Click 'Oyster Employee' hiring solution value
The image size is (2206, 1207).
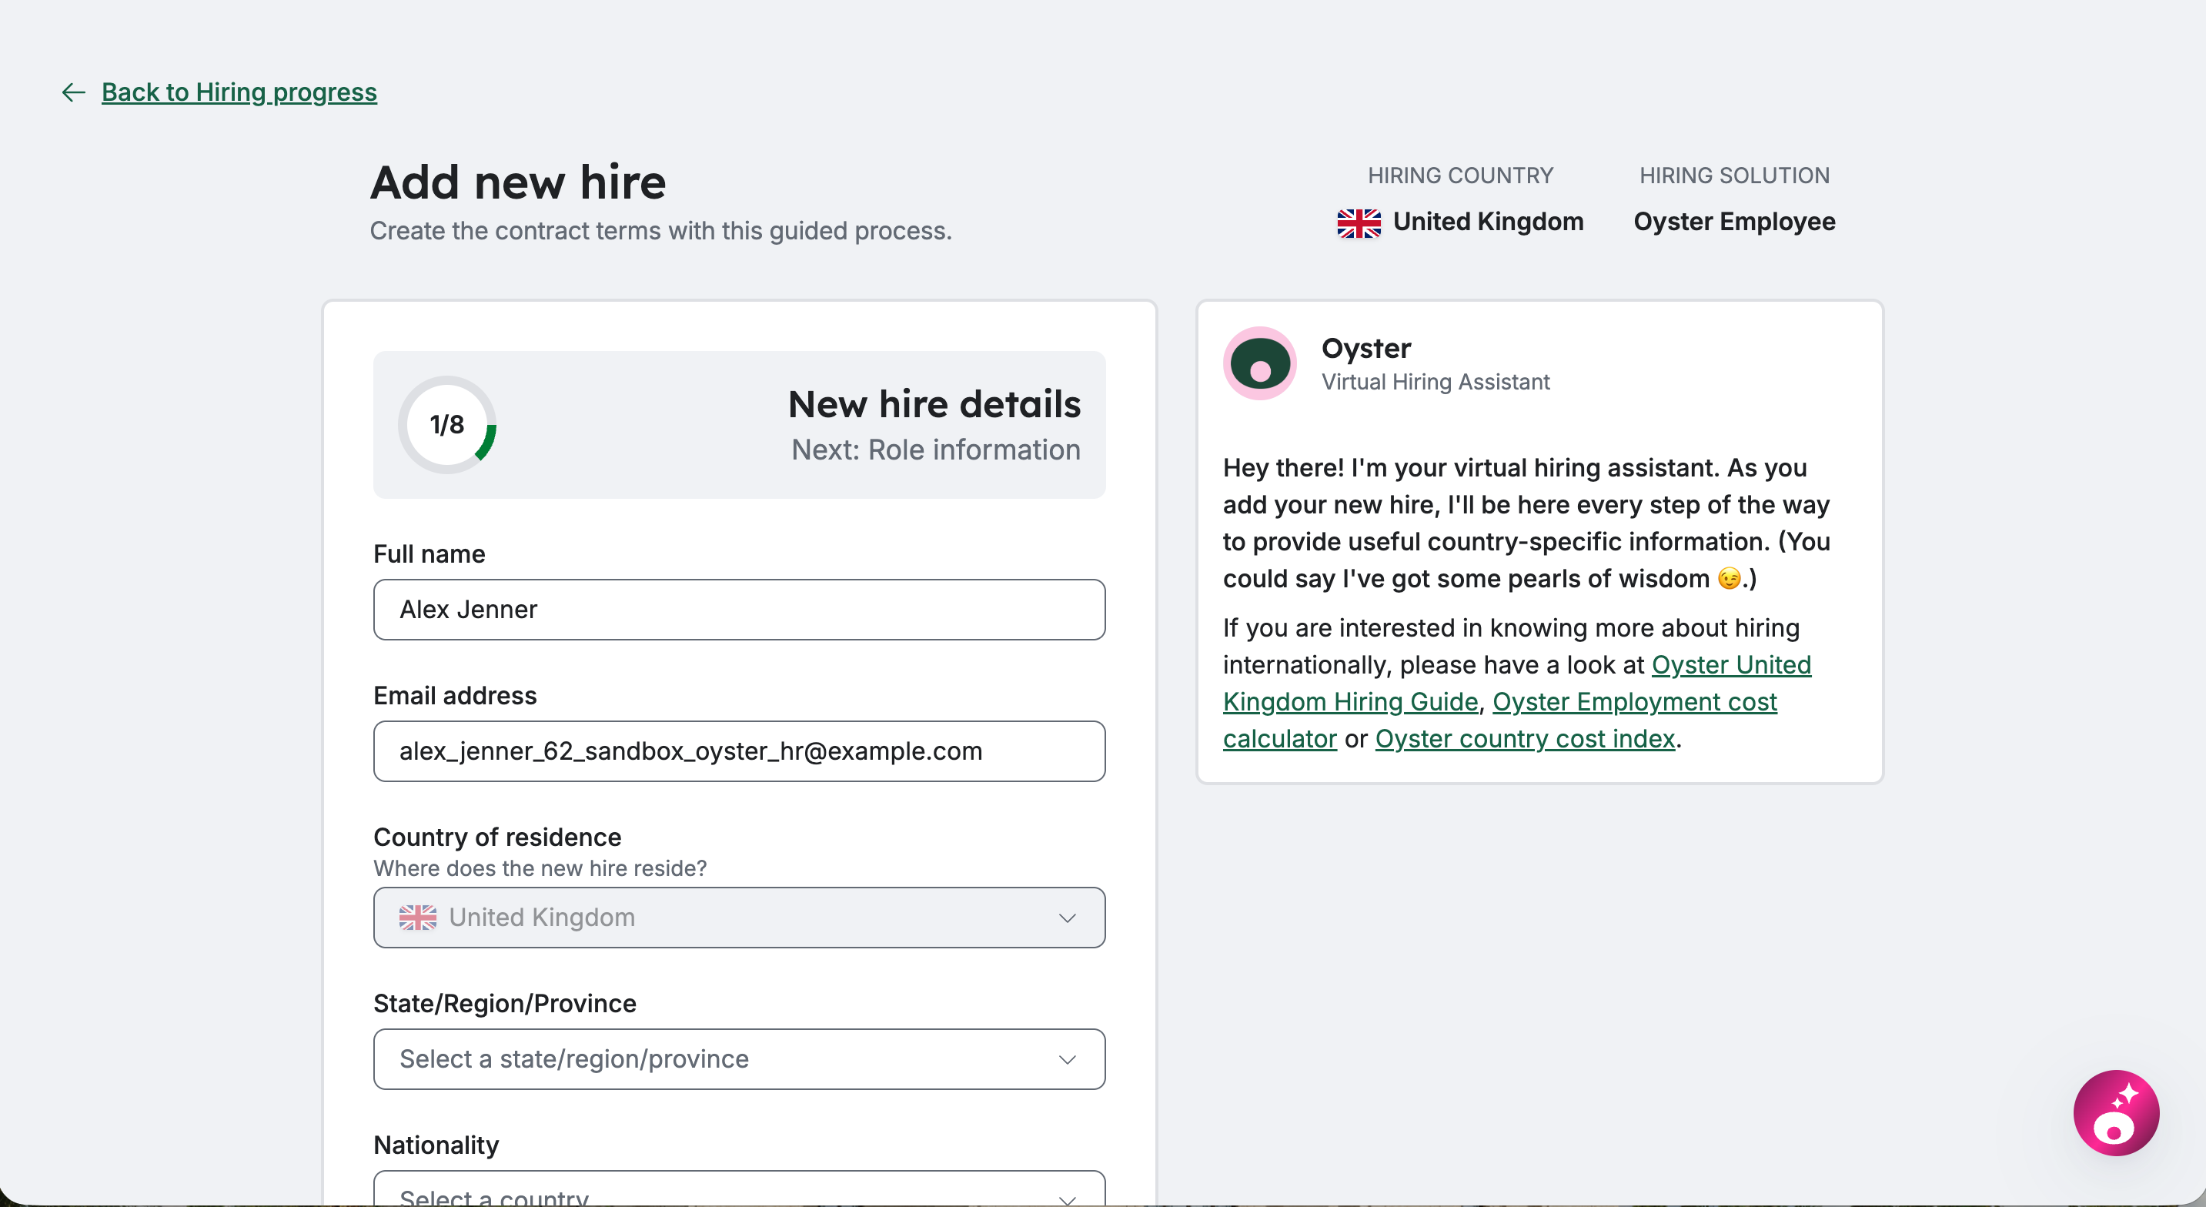coord(1734,222)
